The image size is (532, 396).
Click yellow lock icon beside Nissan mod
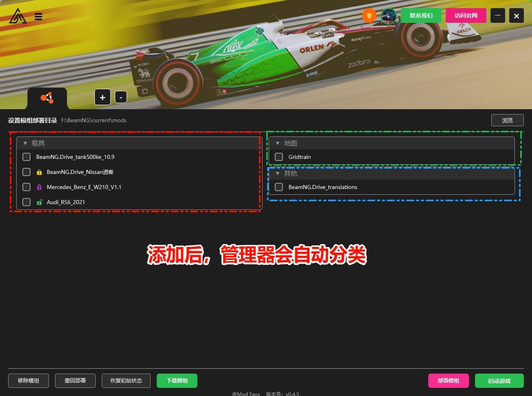coord(39,172)
